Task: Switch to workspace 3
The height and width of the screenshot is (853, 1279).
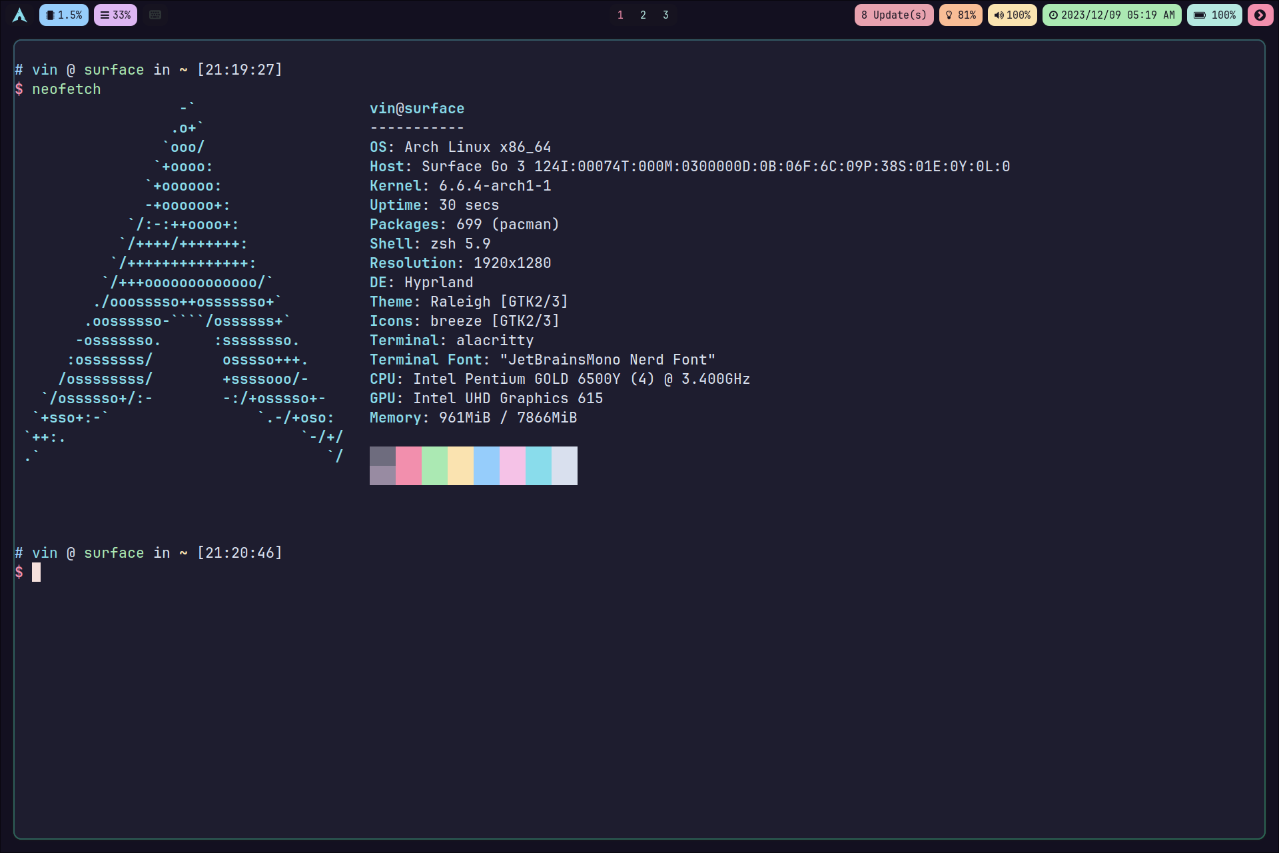Action: coord(665,15)
